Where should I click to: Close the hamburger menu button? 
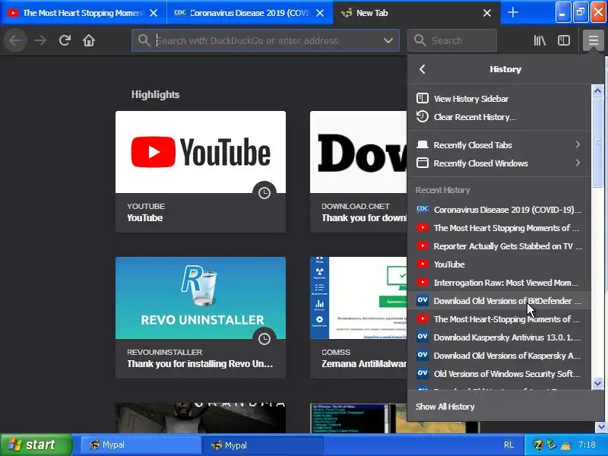[593, 40]
